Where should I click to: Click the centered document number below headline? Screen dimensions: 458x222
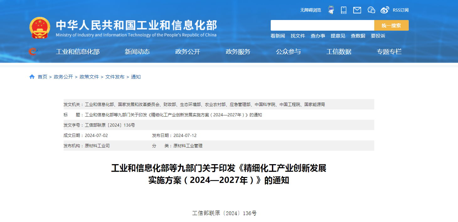(x=224, y=213)
